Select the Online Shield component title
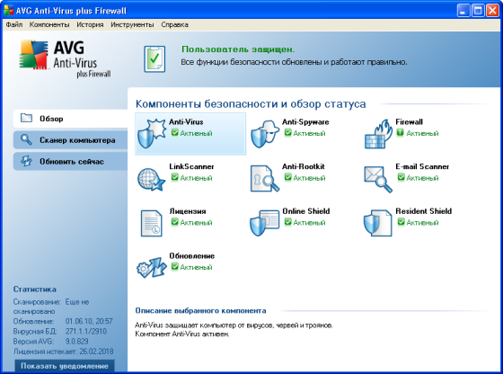The width and height of the screenshot is (503, 374). [x=306, y=211]
